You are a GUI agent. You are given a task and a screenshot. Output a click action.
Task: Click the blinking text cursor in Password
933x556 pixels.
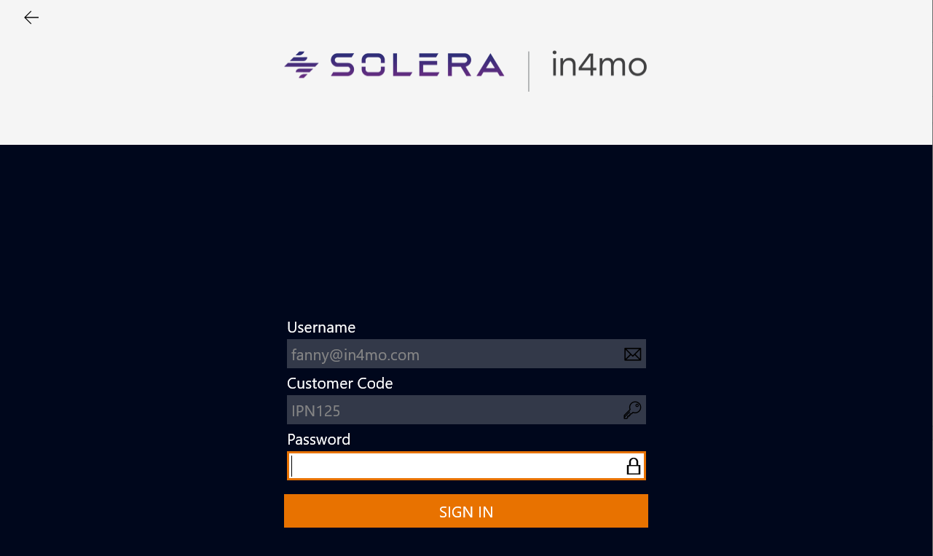pyautogui.click(x=292, y=466)
